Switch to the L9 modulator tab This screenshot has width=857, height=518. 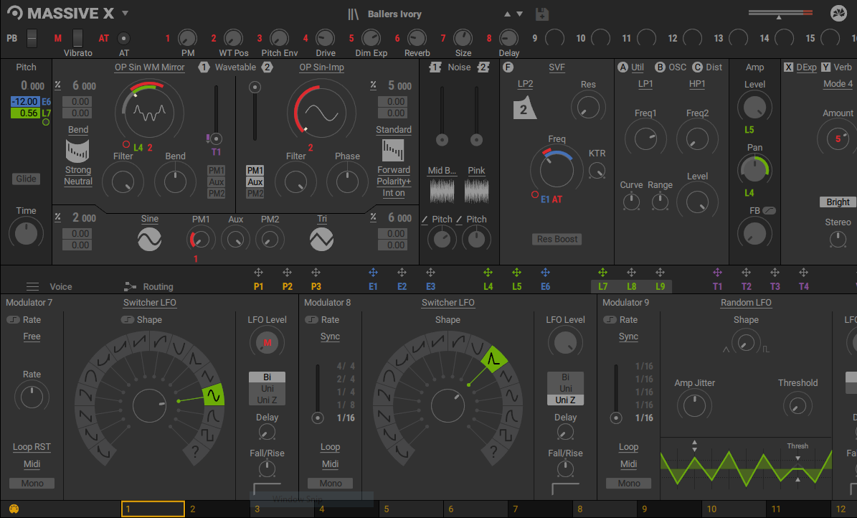[x=660, y=286]
